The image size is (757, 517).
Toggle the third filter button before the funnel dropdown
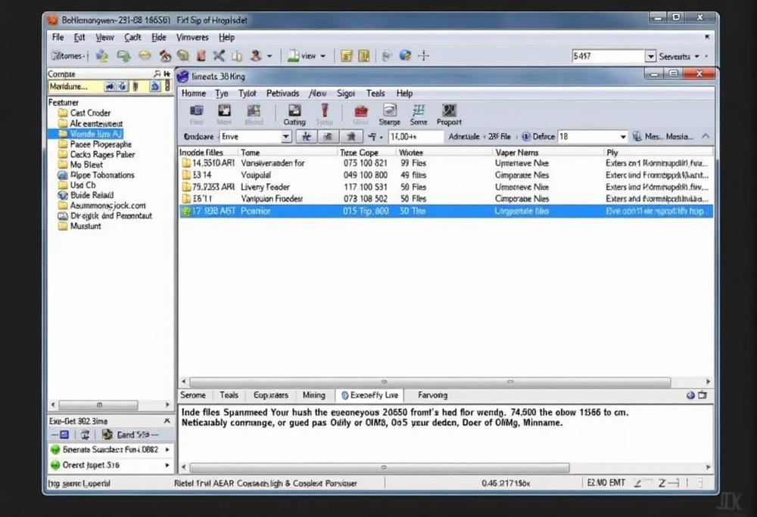351,137
